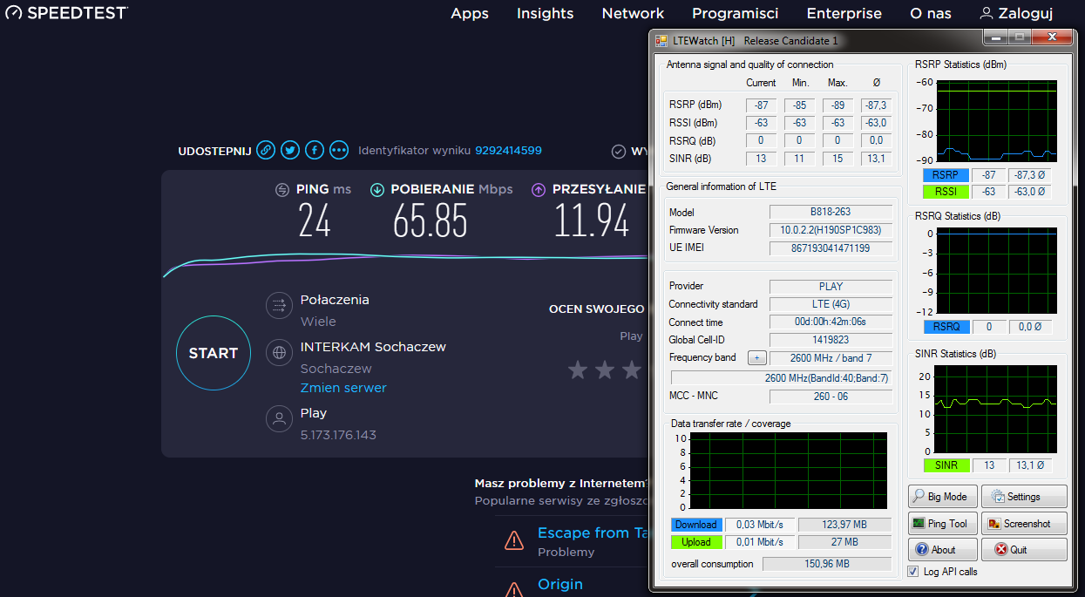
Task: Open result ID 9292414599 link
Action: click(x=508, y=151)
